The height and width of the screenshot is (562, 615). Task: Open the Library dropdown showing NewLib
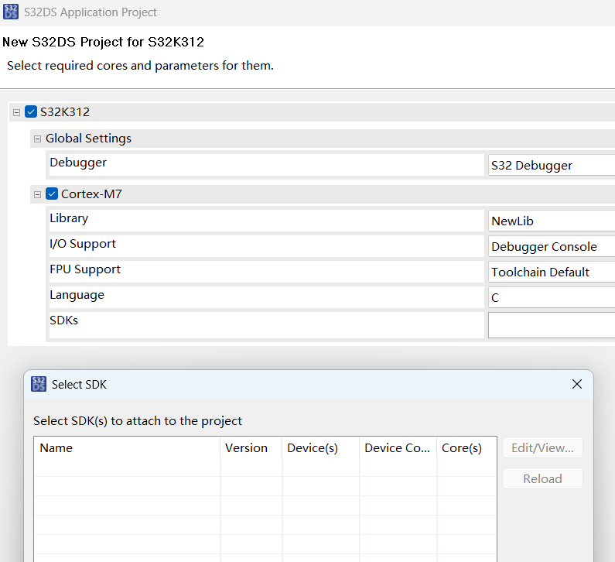552,221
